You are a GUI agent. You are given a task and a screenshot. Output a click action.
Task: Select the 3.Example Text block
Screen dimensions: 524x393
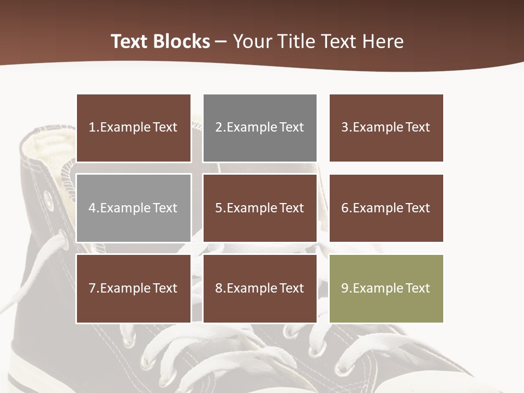click(386, 128)
